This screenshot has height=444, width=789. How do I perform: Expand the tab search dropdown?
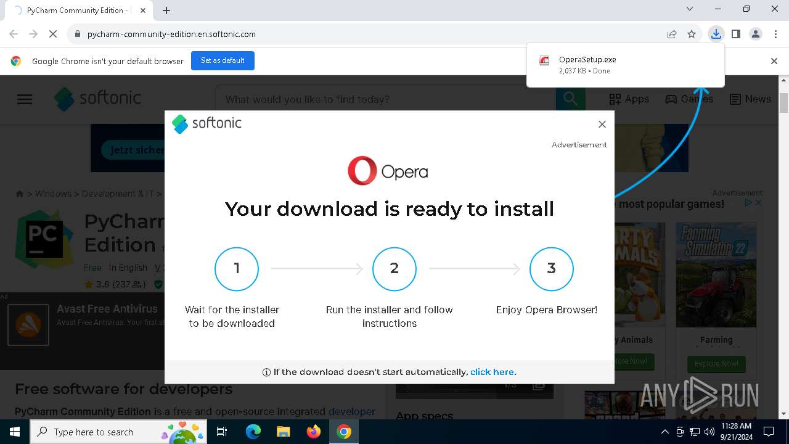(x=690, y=9)
